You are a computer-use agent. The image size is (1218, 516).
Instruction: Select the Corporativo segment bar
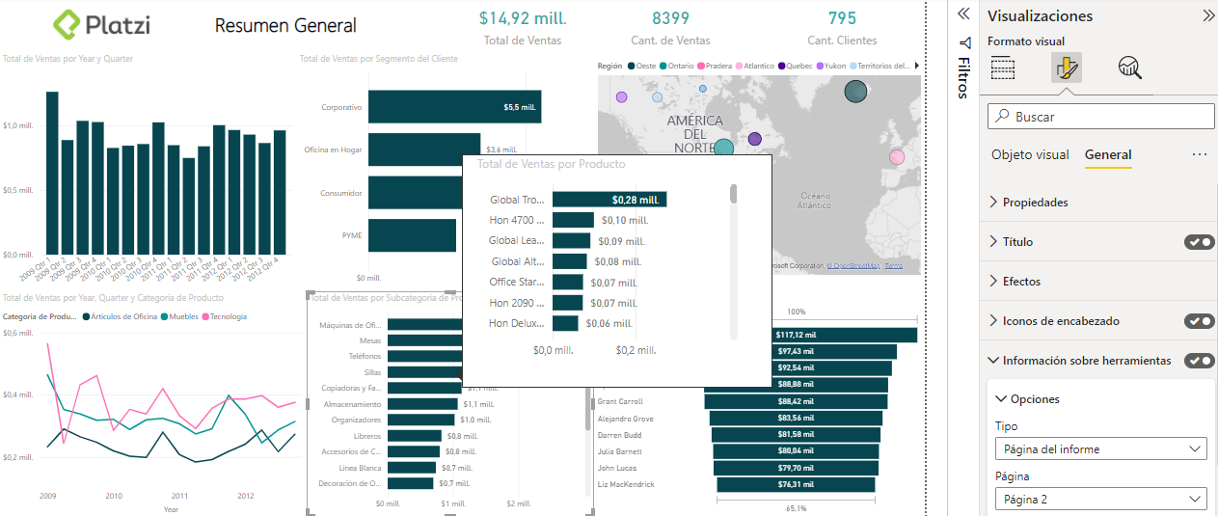454,107
